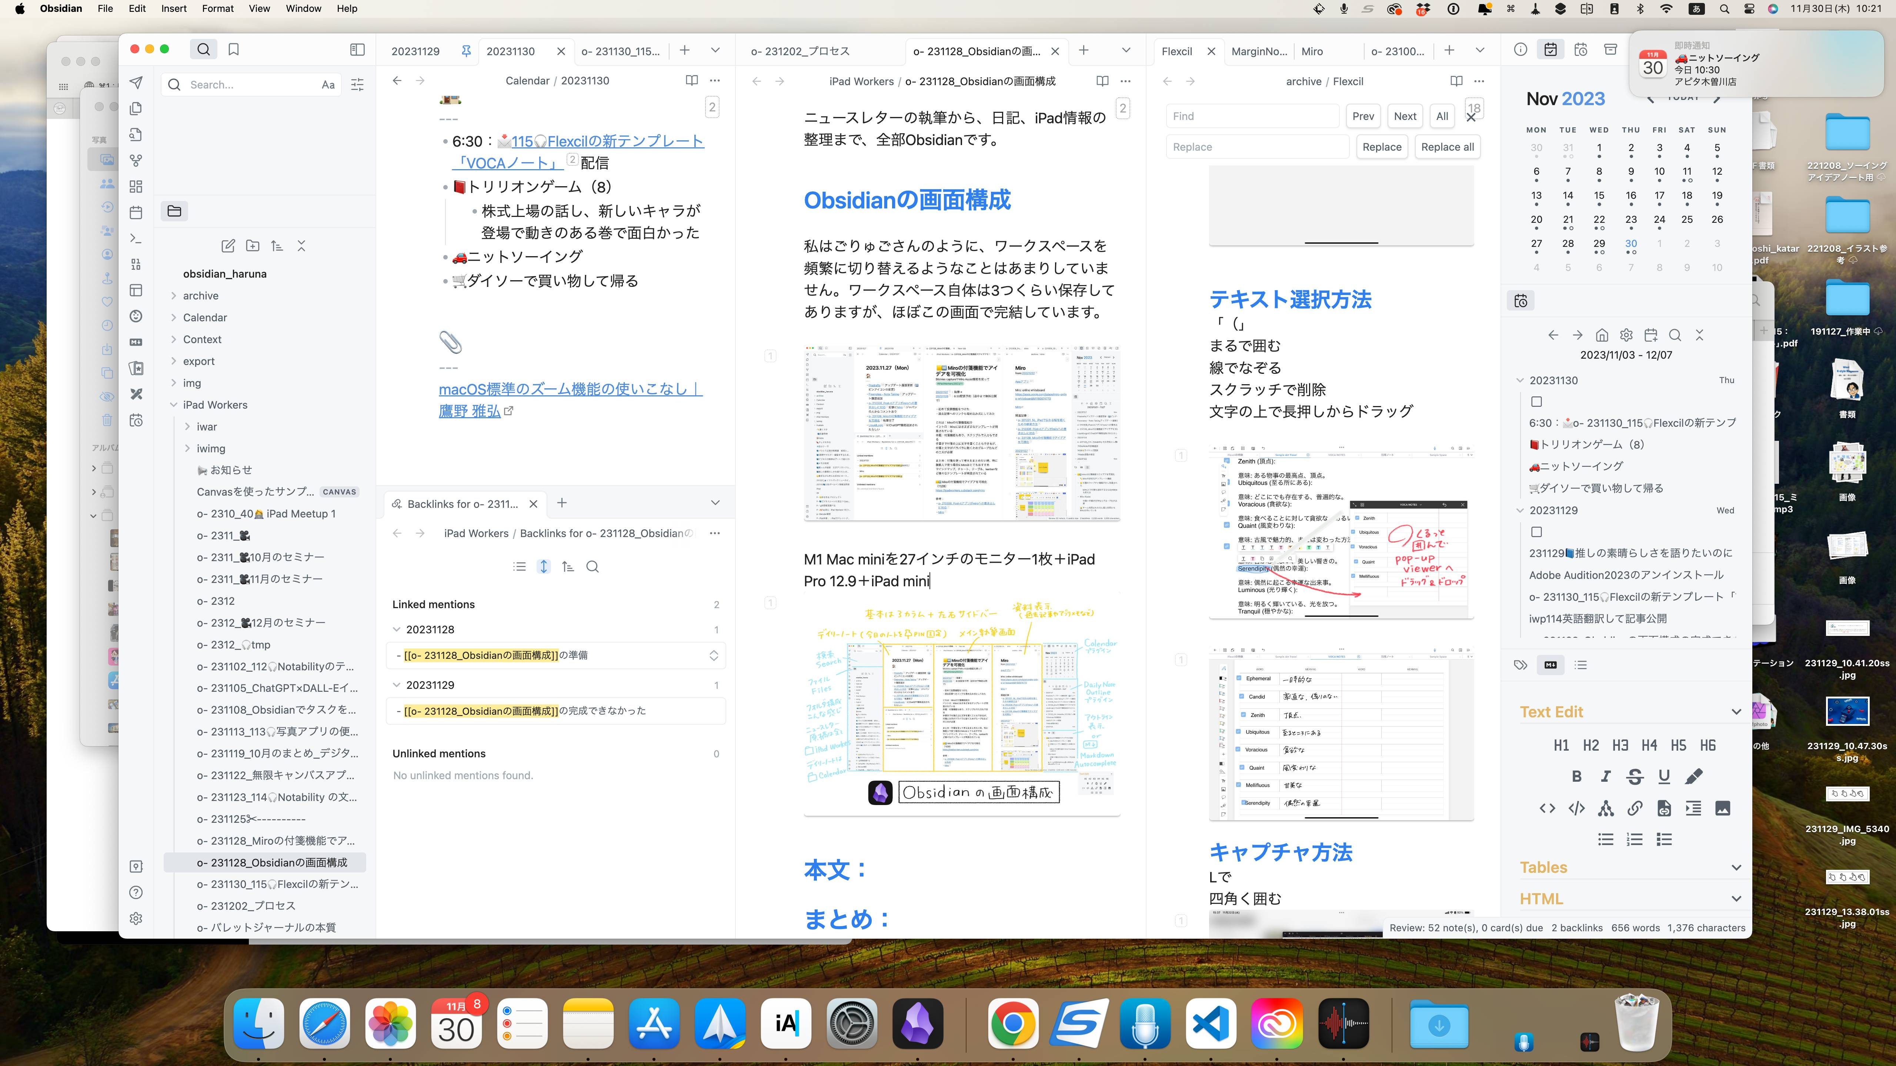Insert a link via the chain icon
Screen dimensions: 1896x1066
click(x=1634, y=808)
